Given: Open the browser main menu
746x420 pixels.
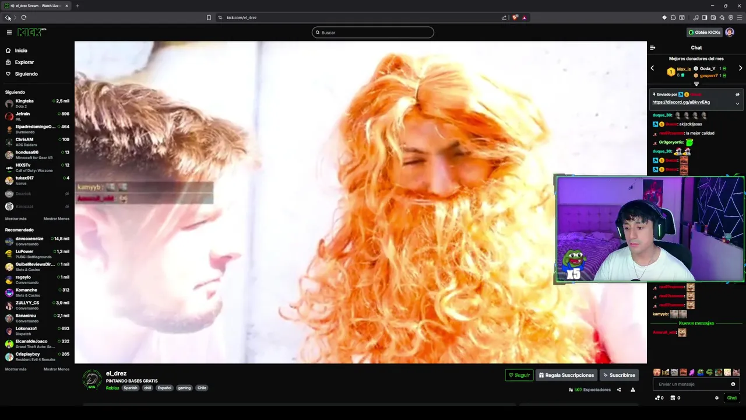Looking at the screenshot, I should (740, 17).
